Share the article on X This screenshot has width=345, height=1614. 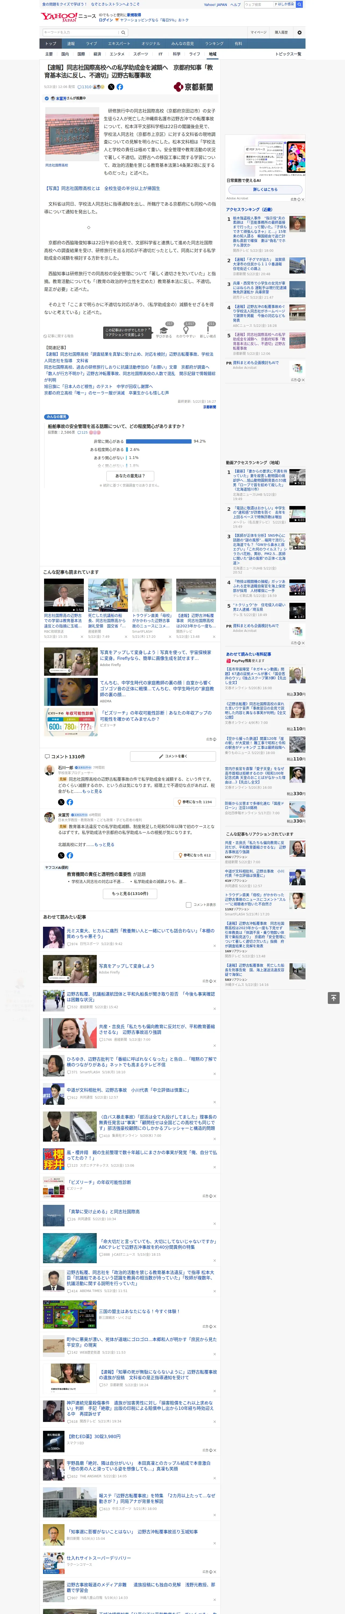coord(112,87)
